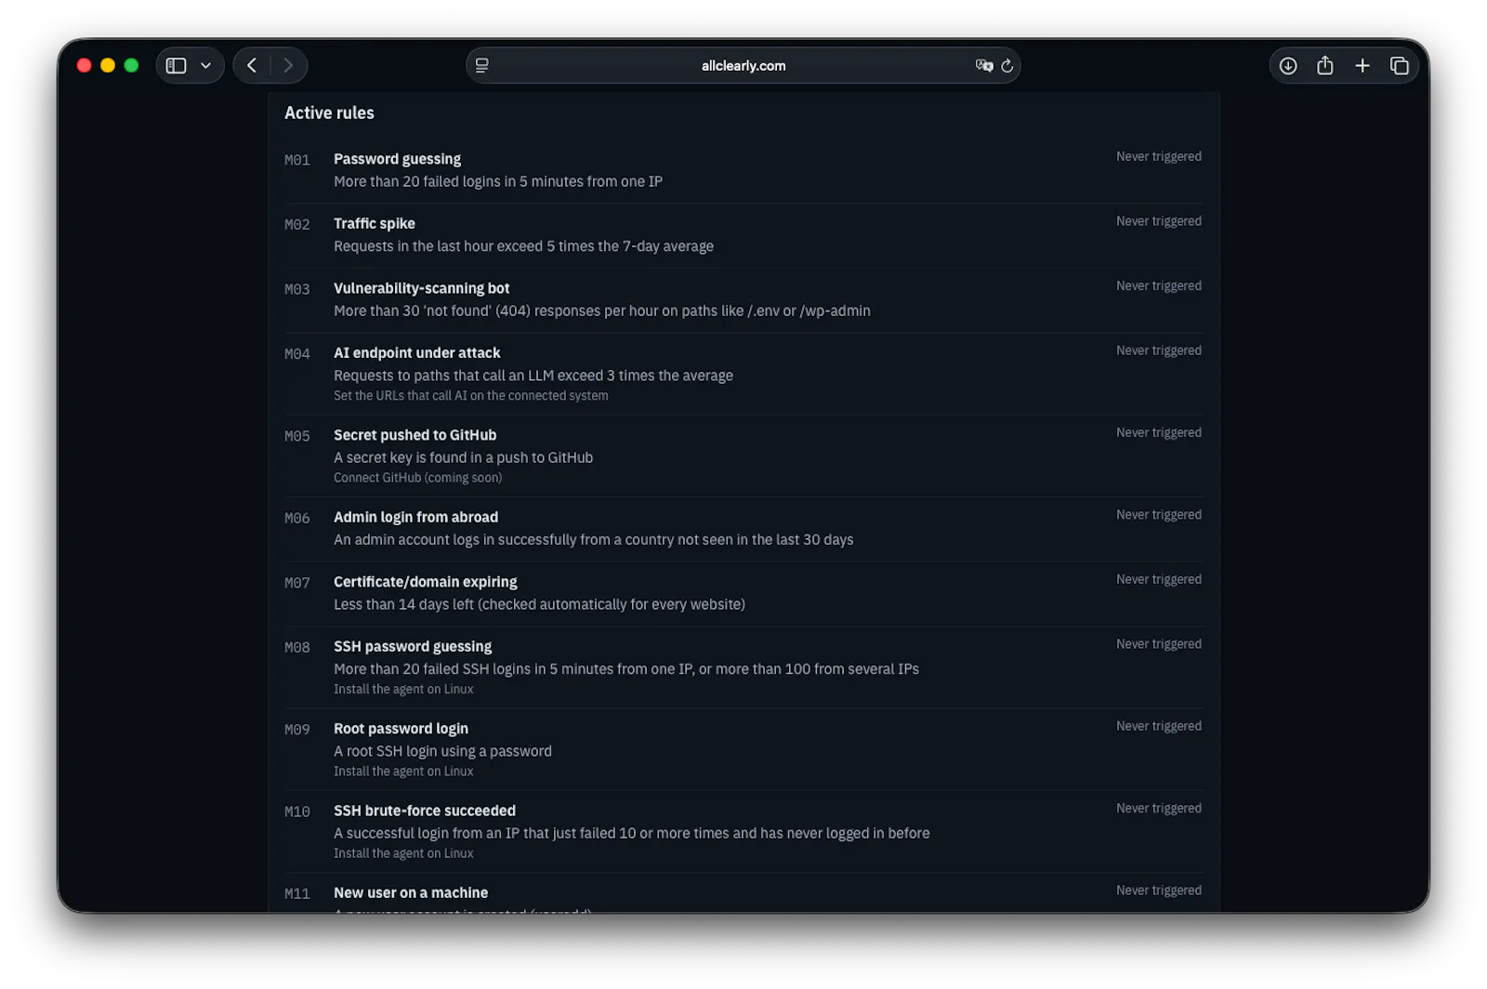Reload the page with refresh icon
Viewport: 1487px width, 989px height.
(x=1007, y=66)
